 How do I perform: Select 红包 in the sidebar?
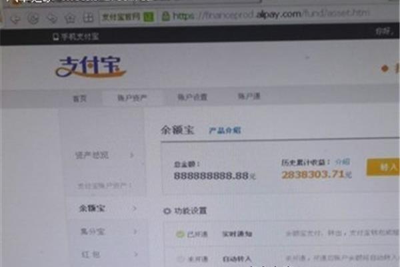91,254
